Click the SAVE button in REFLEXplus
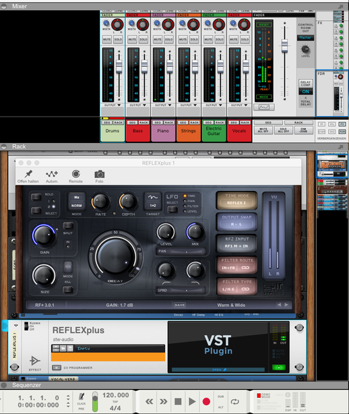Viewport: 349px width, 414px height. 180,305
